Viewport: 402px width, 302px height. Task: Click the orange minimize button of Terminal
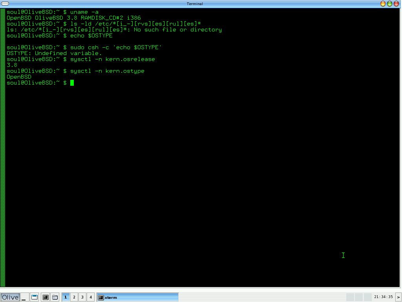[383, 4]
